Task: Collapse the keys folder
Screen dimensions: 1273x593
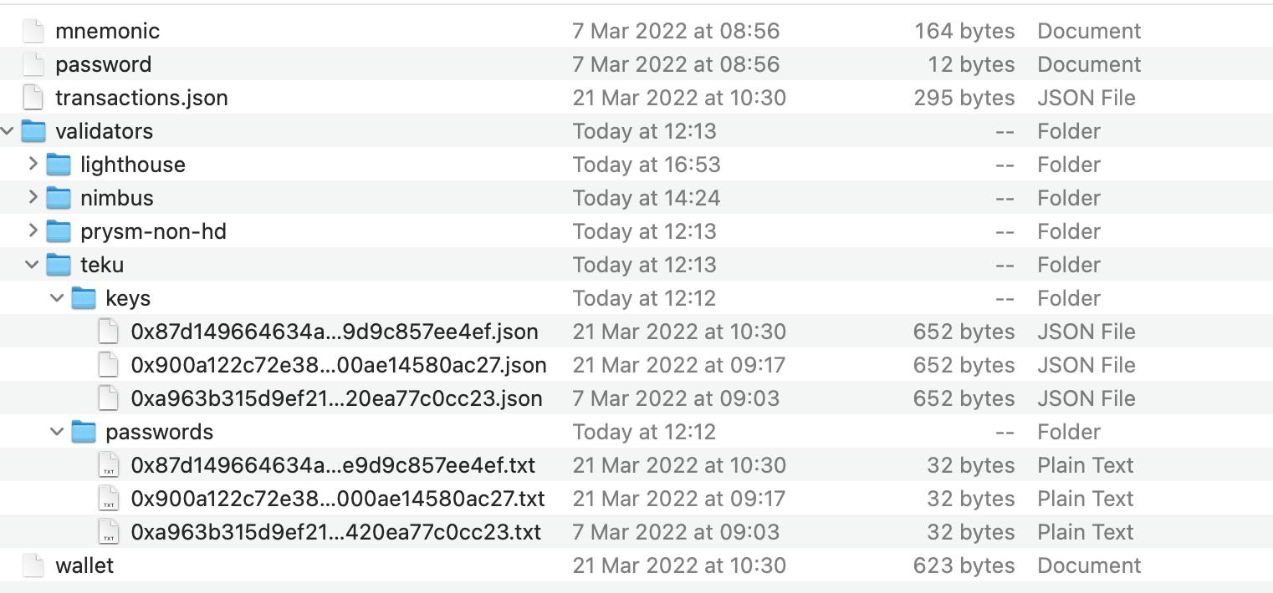Action: point(58,298)
